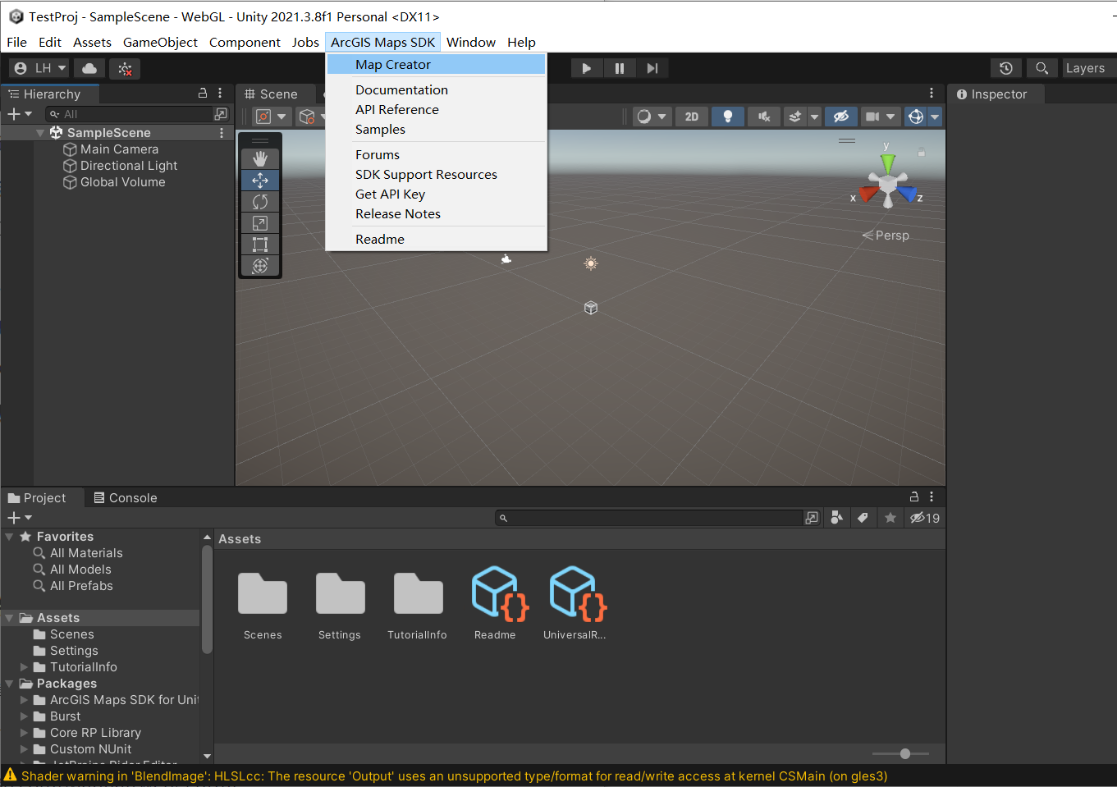Screen dimensions: 1117x787
Task: Click the Step forward button
Action: pos(652,68)
